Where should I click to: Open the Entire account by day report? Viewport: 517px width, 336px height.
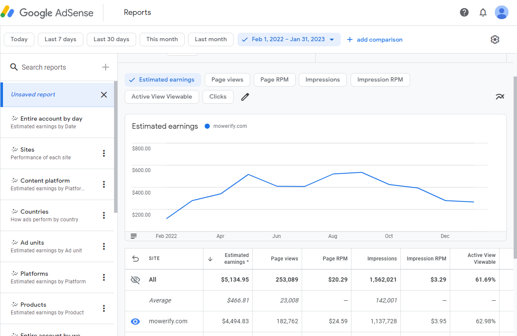point(57,122)
